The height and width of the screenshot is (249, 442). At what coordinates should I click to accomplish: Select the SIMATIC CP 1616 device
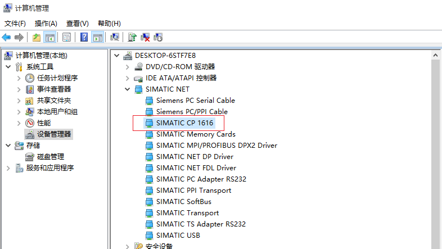[184, 123]
